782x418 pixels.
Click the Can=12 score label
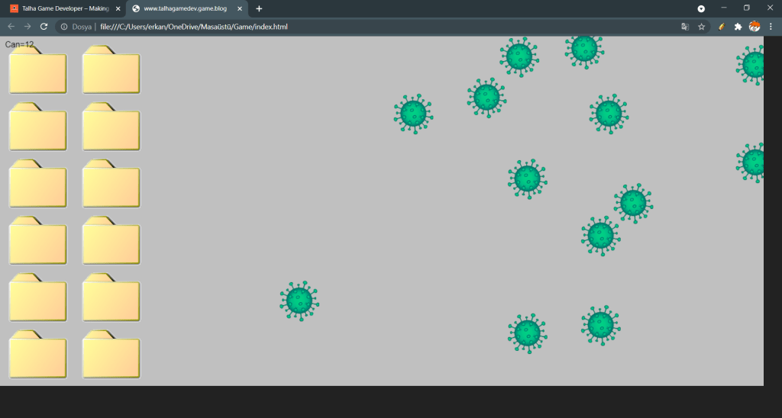point(20,44)
